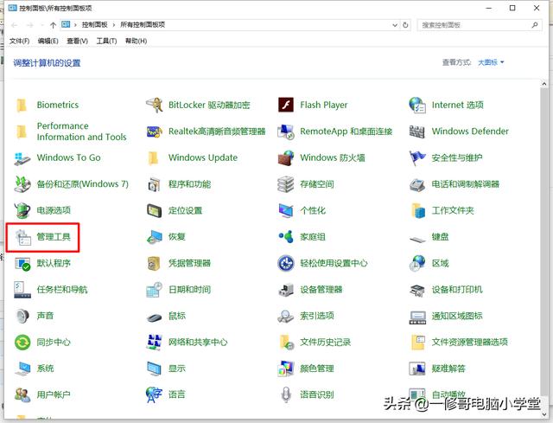Open 家庭组 icon
Viewport: 553px width, 423px height.
[286, 237]
